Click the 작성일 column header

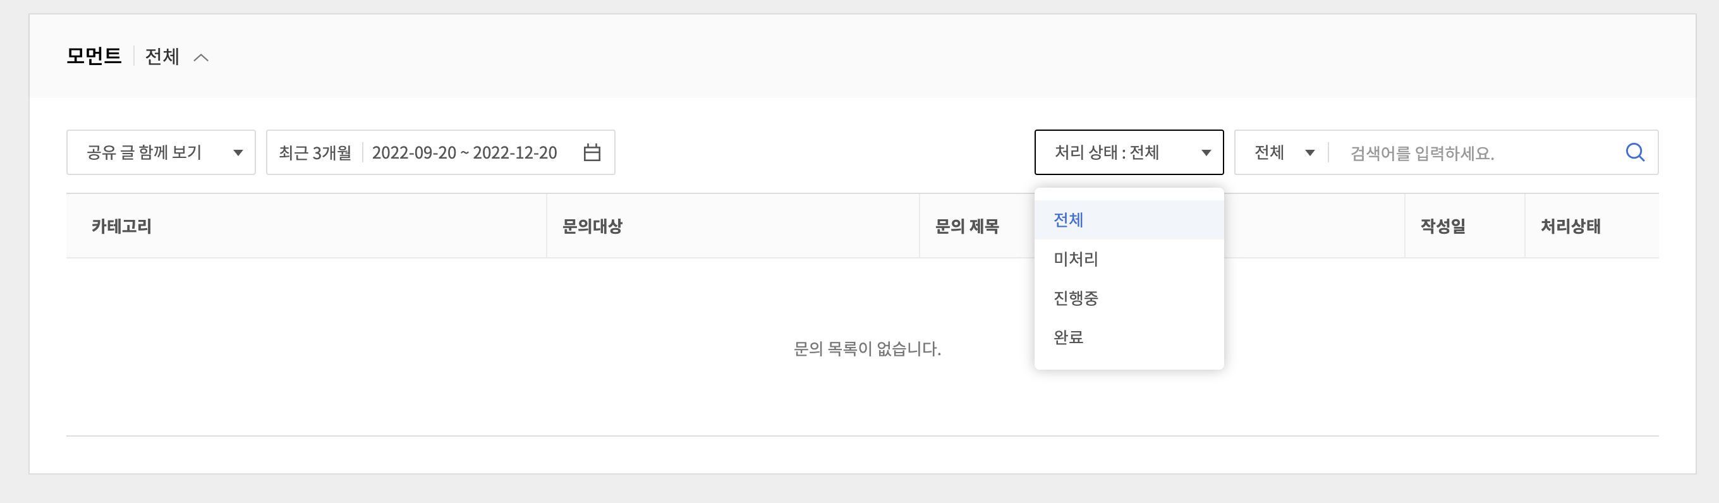pos(1443,226)
